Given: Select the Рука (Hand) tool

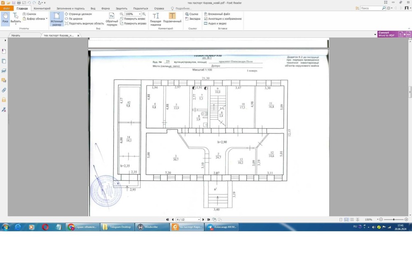Looking at the screenshot, I should (5, 19).
